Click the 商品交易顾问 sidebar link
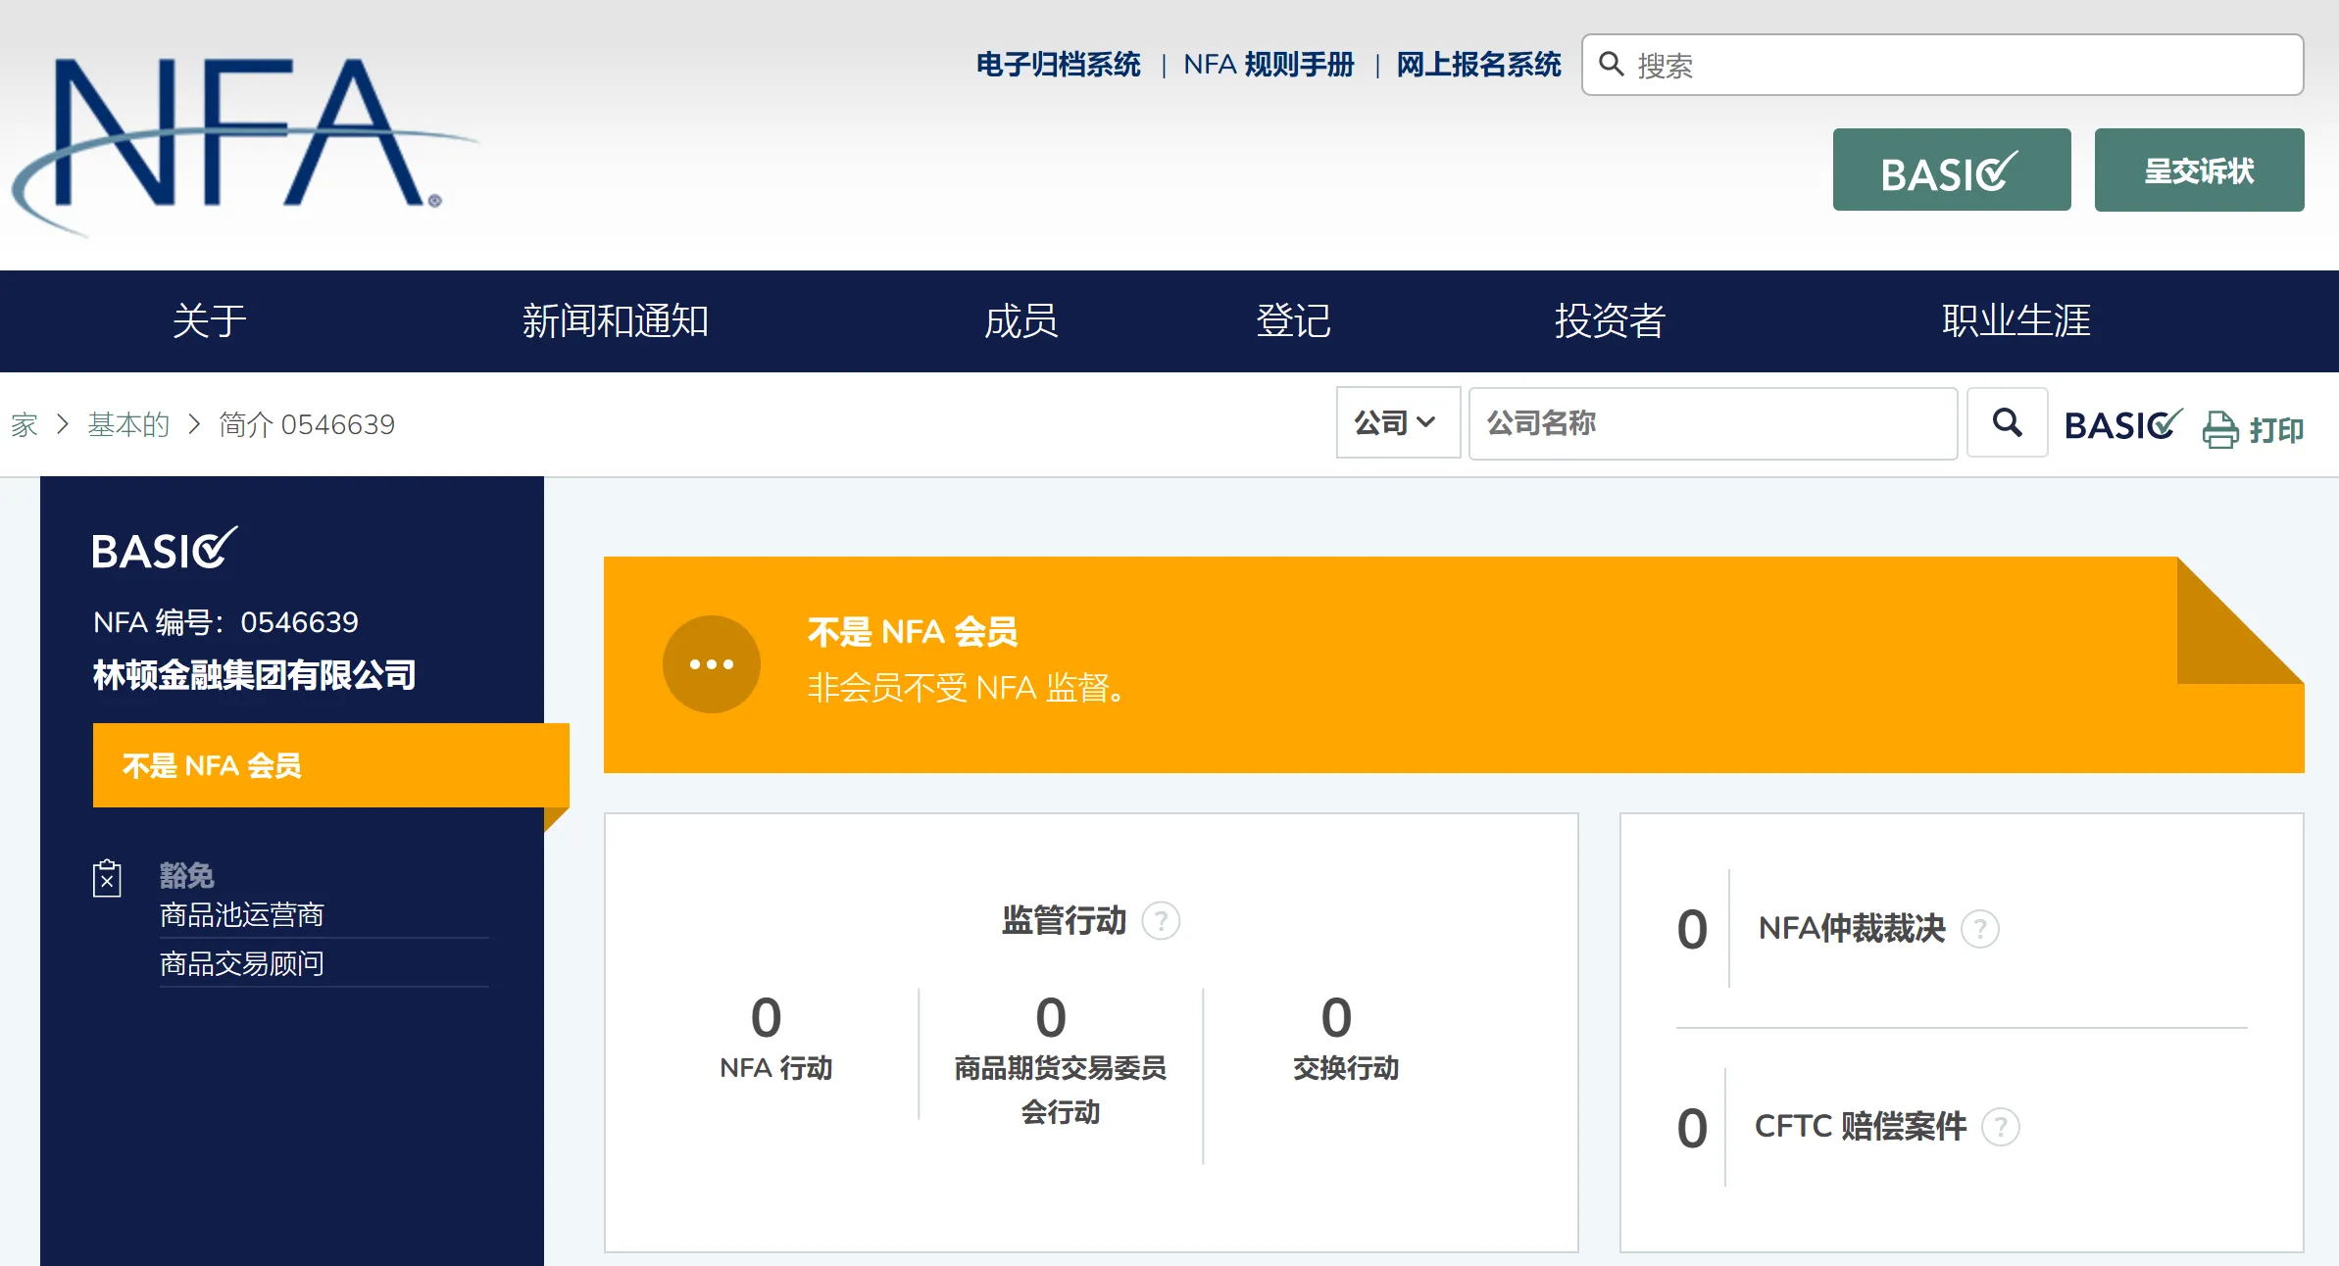This screenshot has width=2339, height=1266. click(242, 963)
